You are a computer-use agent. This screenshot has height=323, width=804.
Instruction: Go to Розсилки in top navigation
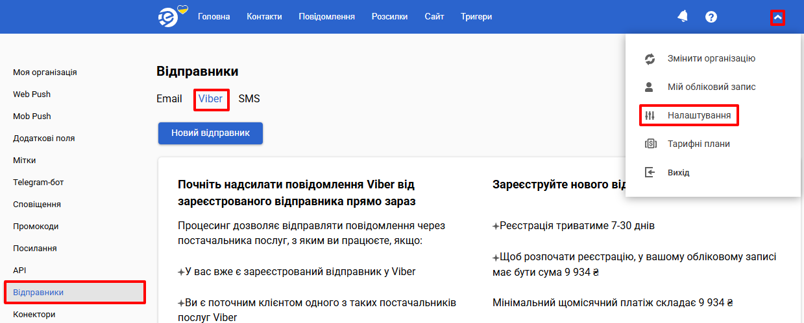[390, 17]
